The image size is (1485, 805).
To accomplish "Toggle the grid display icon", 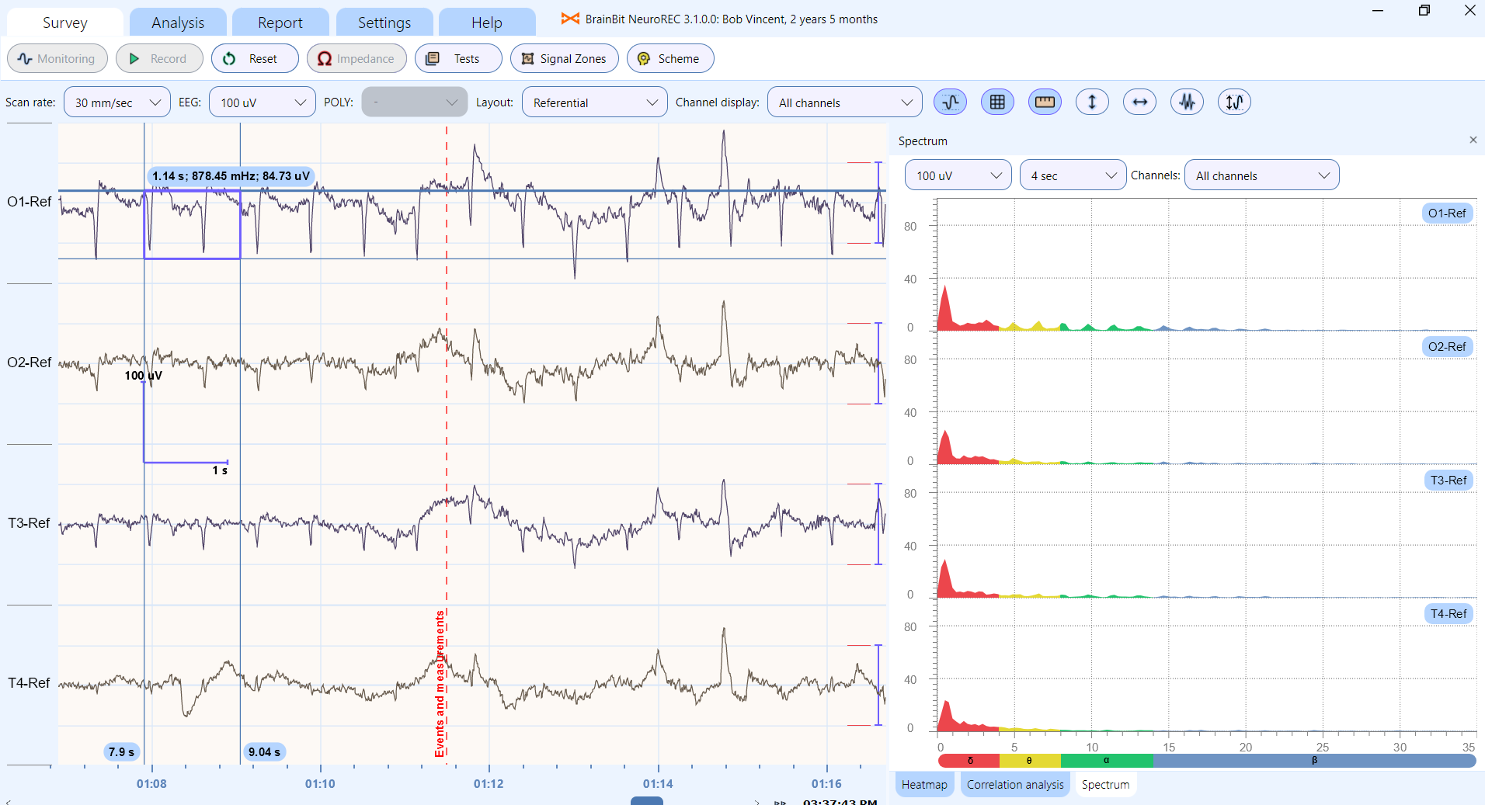I will point(997,102).
